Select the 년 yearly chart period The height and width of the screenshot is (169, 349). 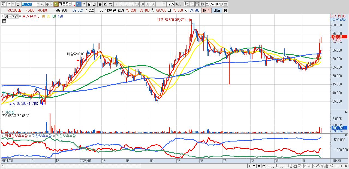[x=94, y=4]
